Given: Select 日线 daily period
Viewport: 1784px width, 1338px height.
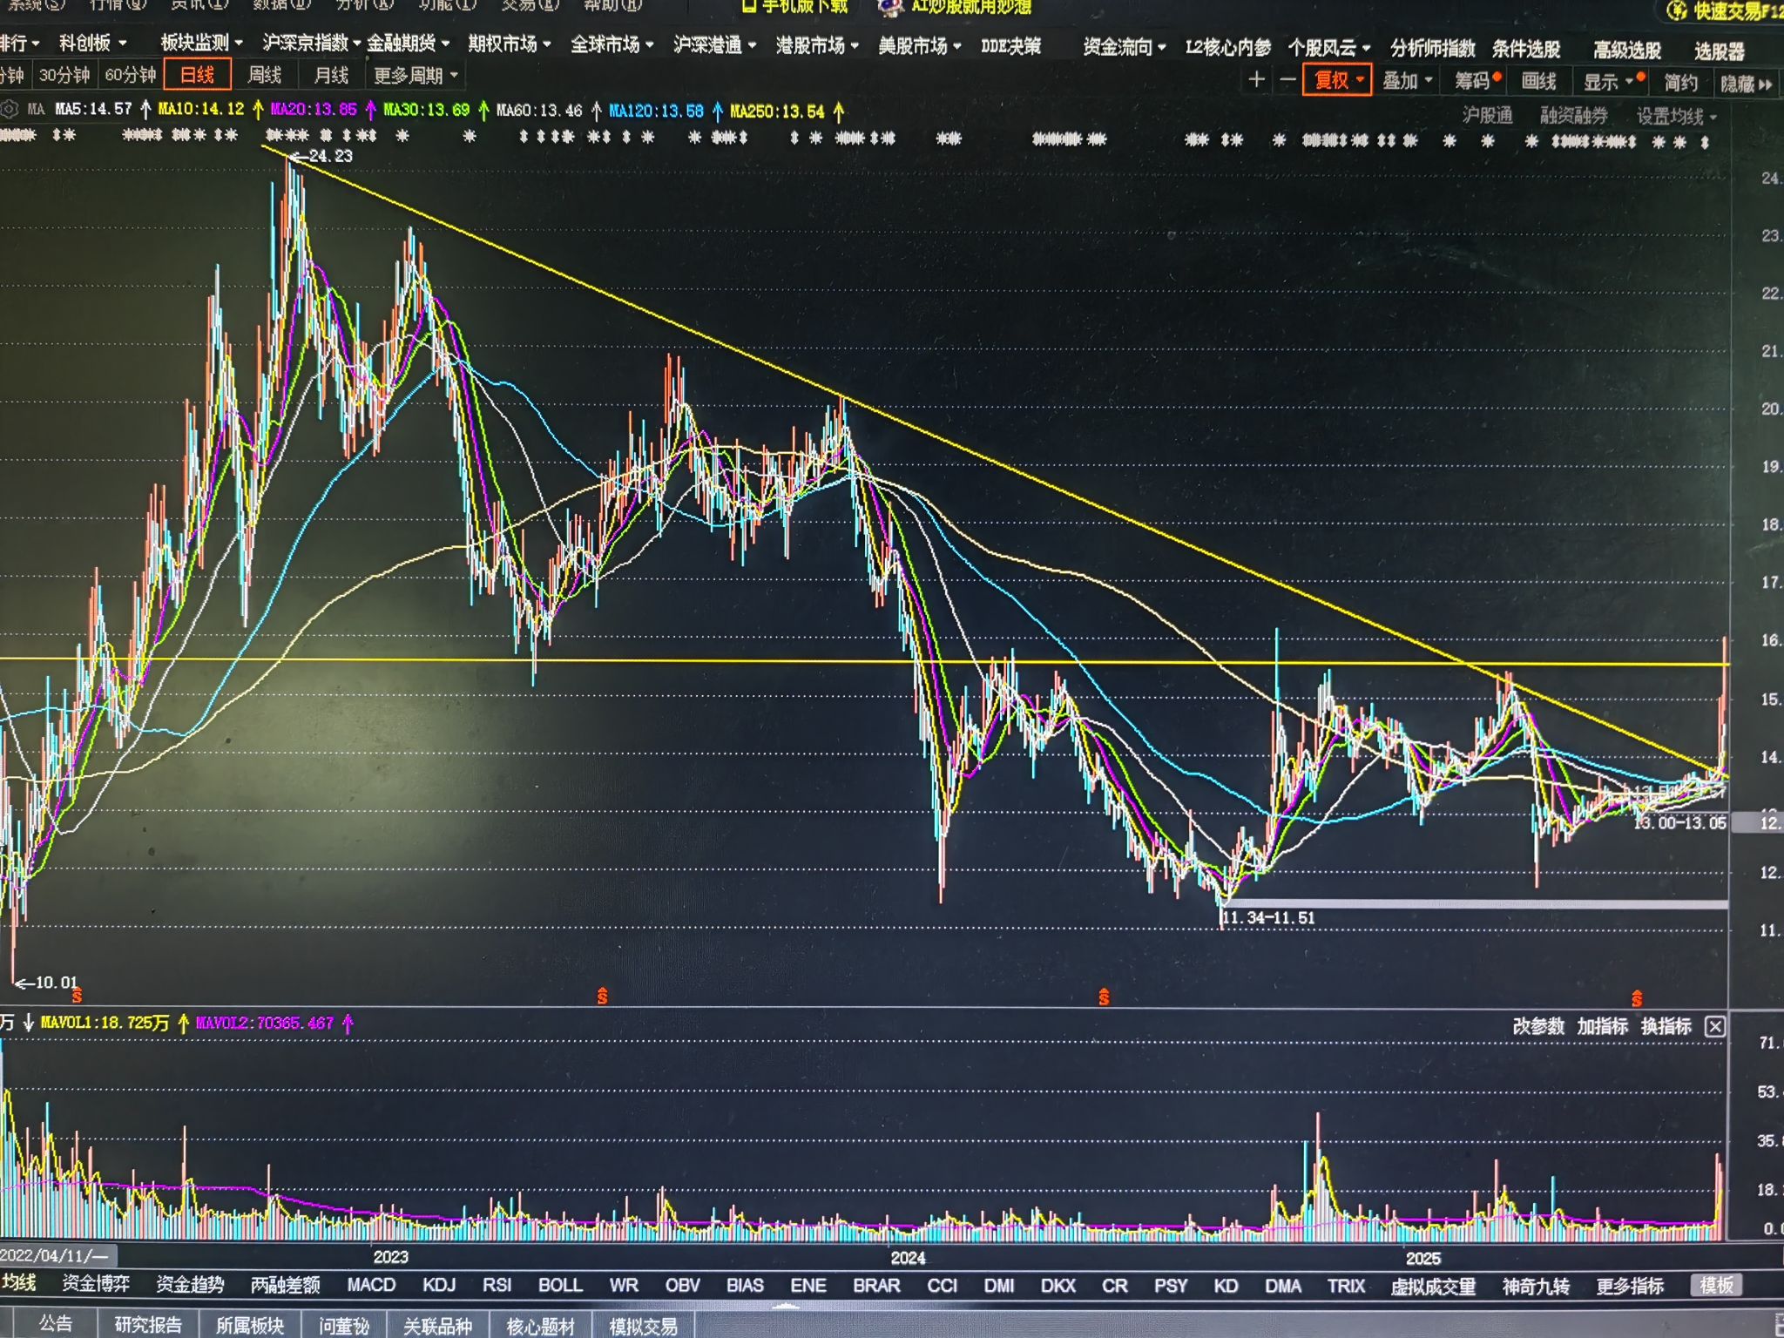Looking at the screenshot, I should point(198,75).
